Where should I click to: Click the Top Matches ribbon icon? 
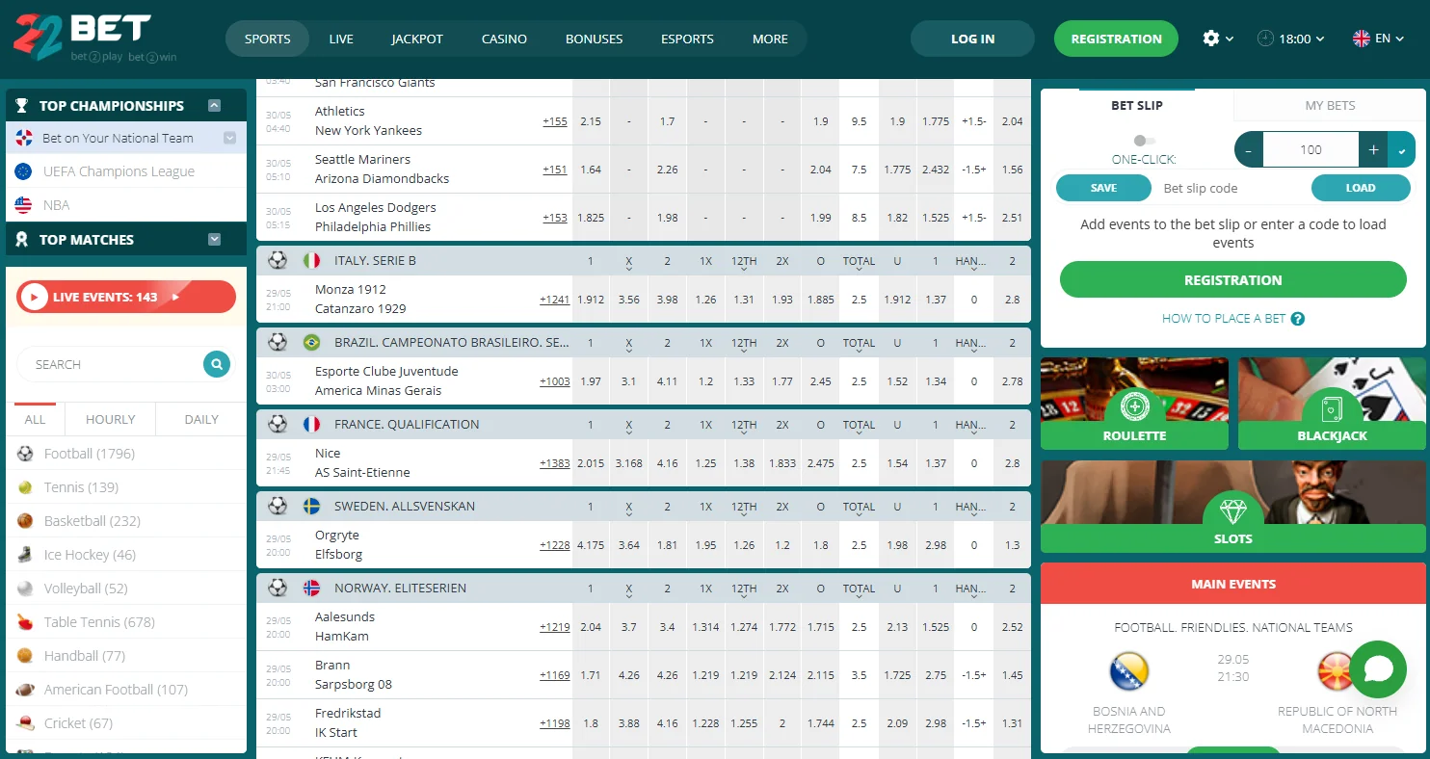(22, 240)
